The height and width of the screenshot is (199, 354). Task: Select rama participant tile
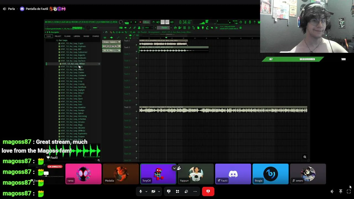84,174
